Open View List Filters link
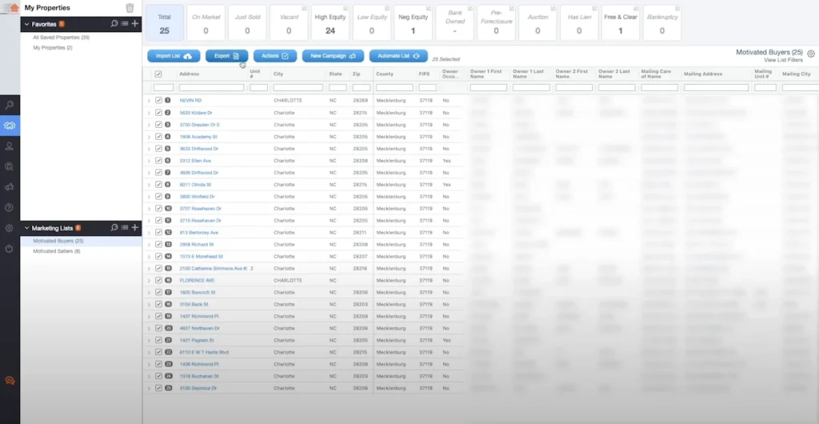The height and width of the screenshot is (424, 819). click(783, 61)
